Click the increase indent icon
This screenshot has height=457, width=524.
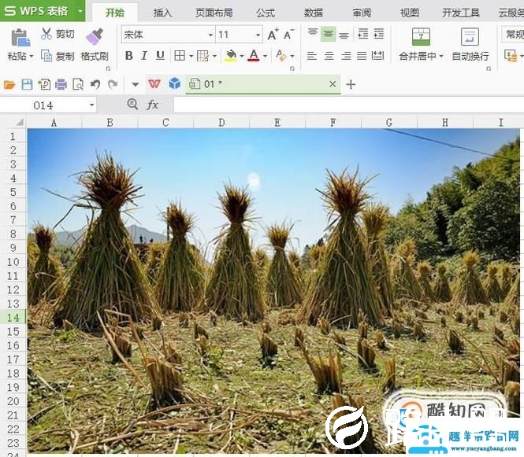point(379,34)
